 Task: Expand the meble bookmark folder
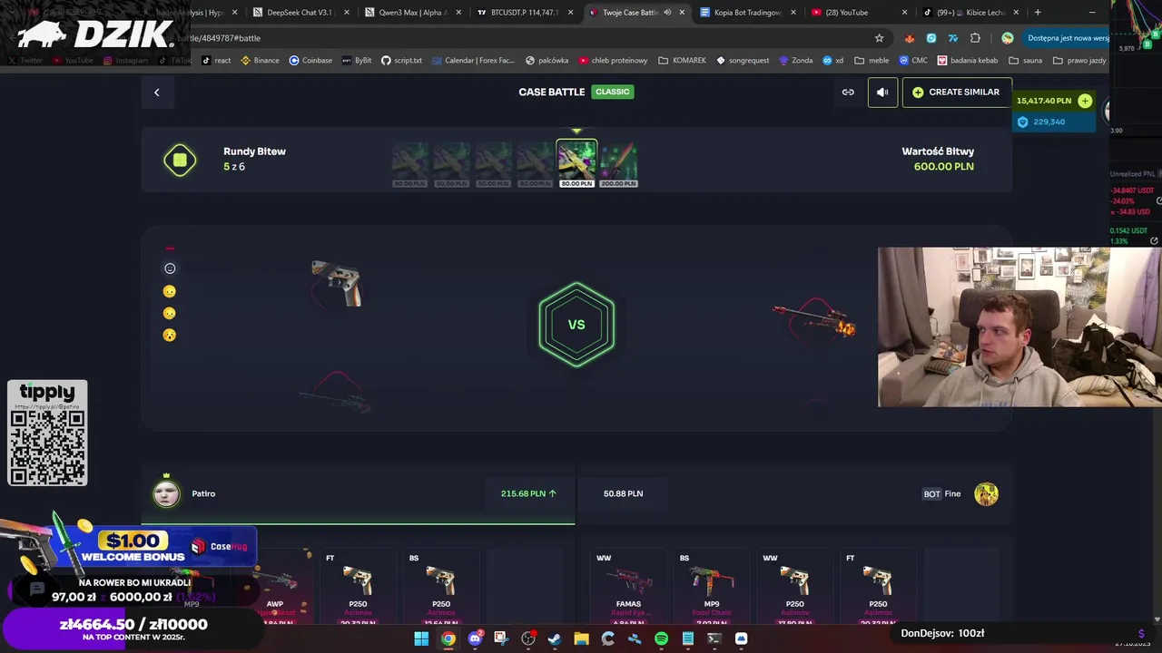click(871, 61)
